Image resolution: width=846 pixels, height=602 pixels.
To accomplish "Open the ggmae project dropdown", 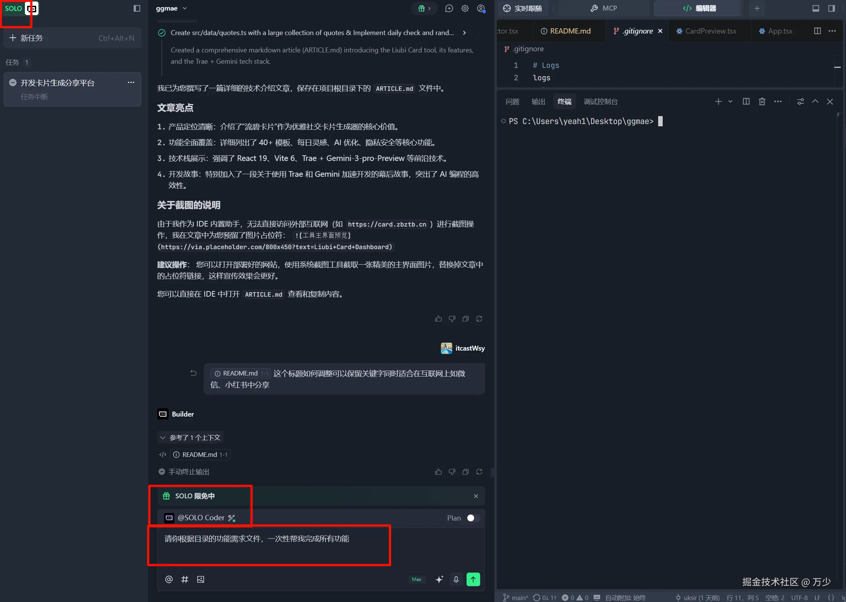I will click(x=172, y=8).
